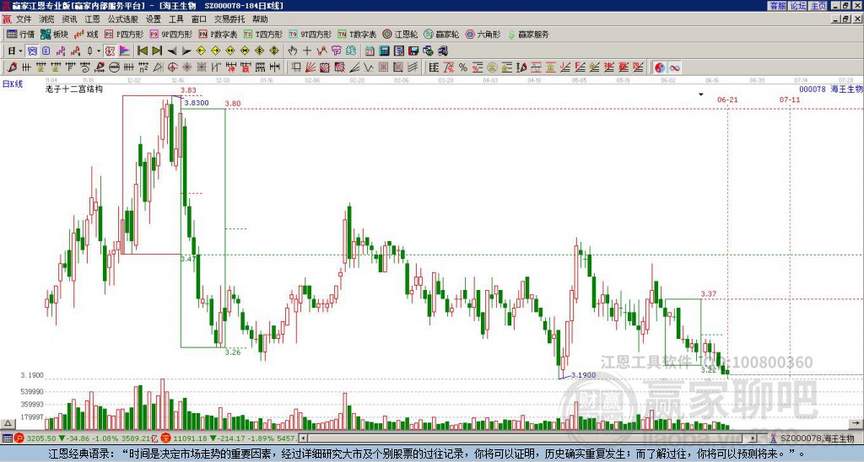The height and width of the screenshot is (462, 864).
Task: Open the 行情 quotes view
Action: tap(21, 34)
